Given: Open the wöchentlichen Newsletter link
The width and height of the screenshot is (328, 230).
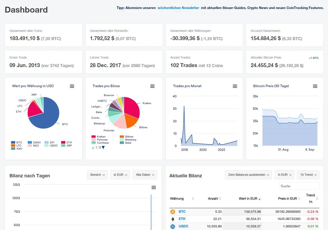Looking at the screenshot, I should [x=178, y=8].
